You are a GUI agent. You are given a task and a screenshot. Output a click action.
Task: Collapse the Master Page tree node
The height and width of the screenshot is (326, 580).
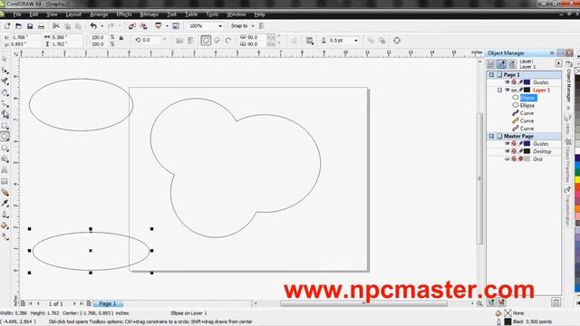(491, 136)
